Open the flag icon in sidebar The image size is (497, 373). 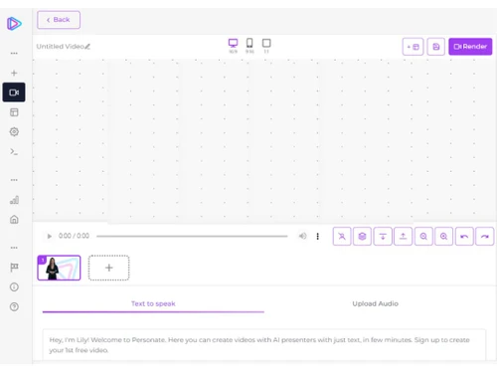[14, 268]
